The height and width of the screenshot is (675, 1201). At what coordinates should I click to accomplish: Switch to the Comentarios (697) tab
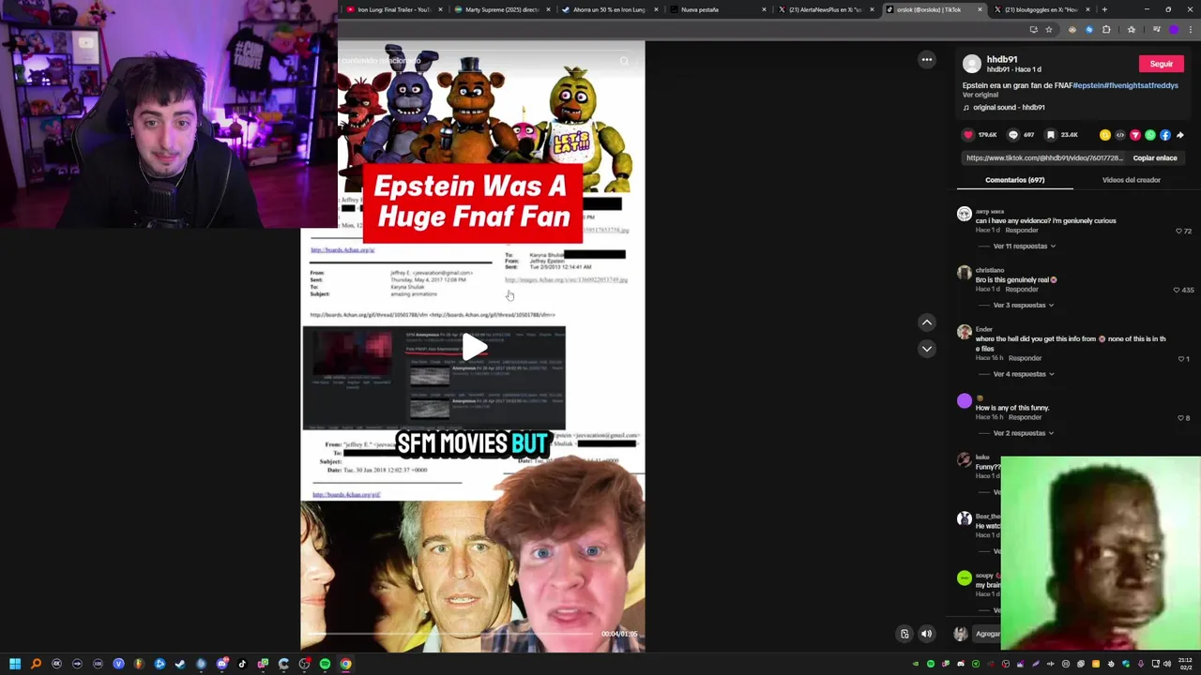point(1014,180)
